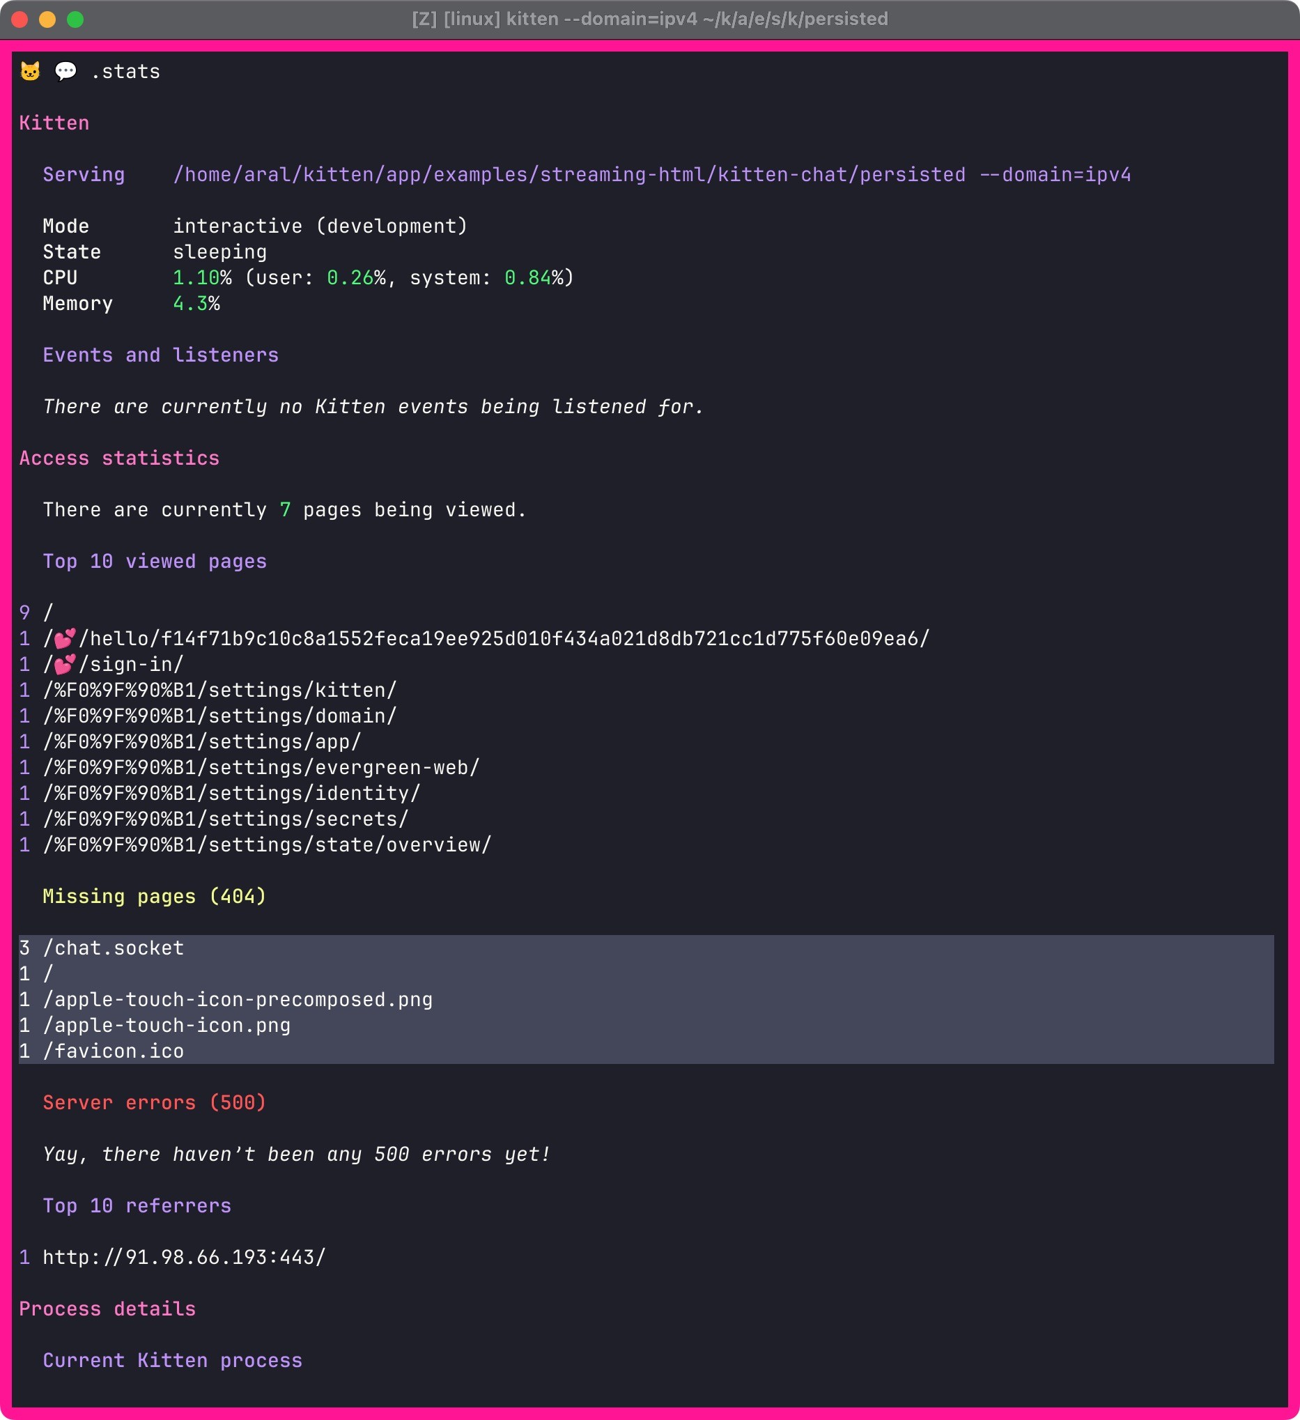Image resolution: width=1300 pixels, height=1420 pixels.
Task: Select the highlighted /chat.socket missing page line
Action: pyautogui.click(x=114, y=948)
